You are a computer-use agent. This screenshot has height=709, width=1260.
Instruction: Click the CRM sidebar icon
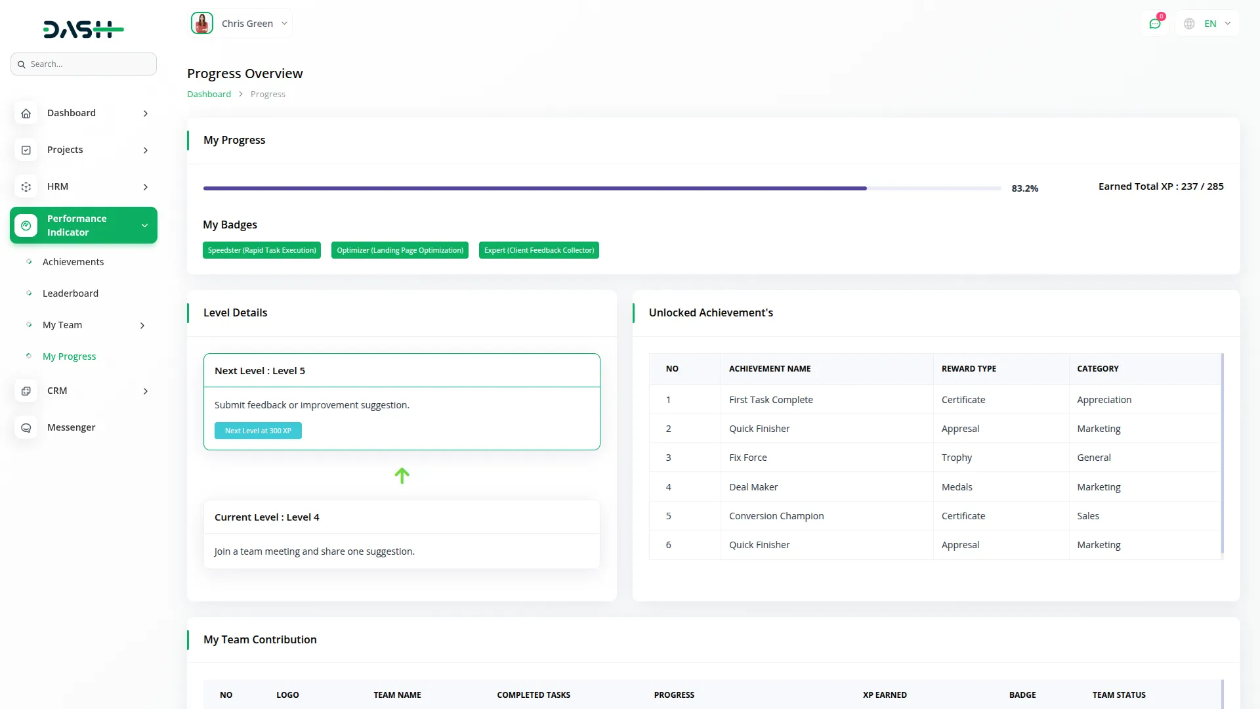26,391
